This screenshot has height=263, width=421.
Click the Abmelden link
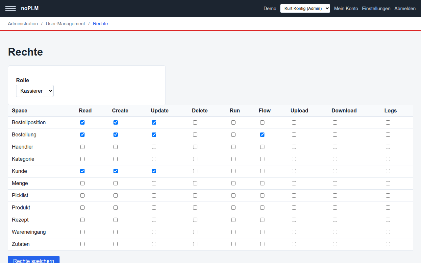click(405, 9)
